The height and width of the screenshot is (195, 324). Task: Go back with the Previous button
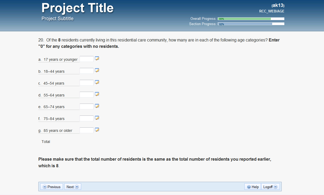(52, 187)
